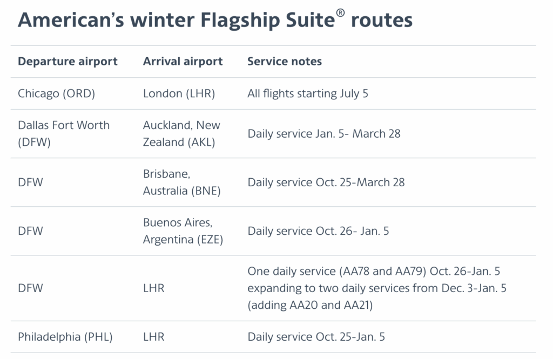Click the service note mentioning AA78 and AA79
553x359 pixels.
tap(377, 288)
